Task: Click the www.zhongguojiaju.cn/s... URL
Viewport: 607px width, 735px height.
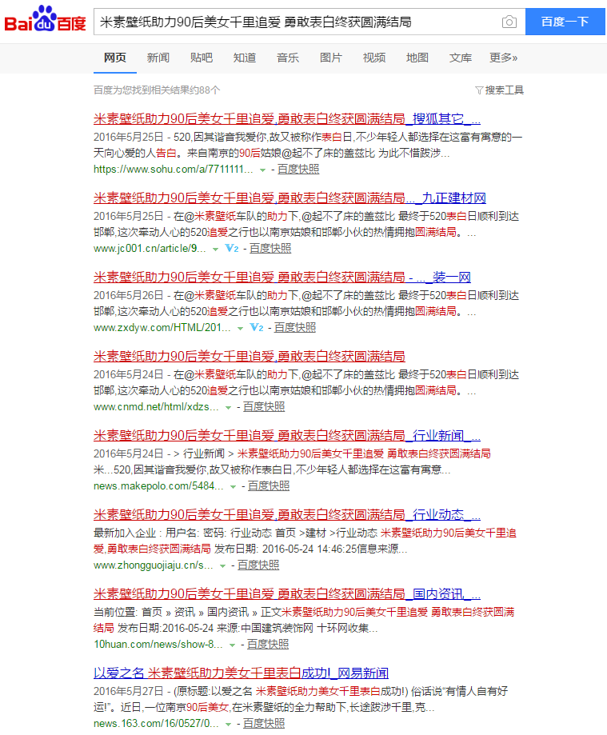Action: 154,565
